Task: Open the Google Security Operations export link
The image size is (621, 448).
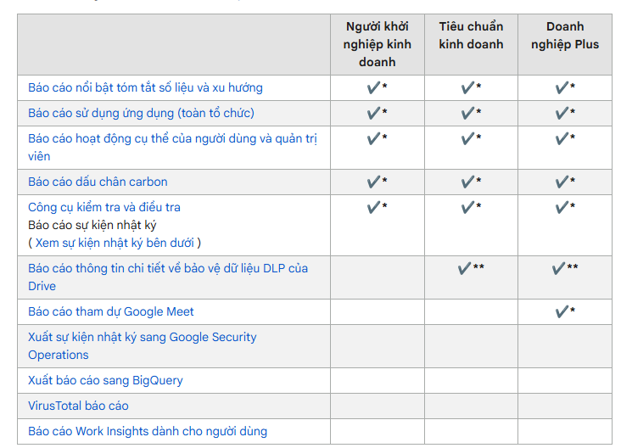Action: 143,345
